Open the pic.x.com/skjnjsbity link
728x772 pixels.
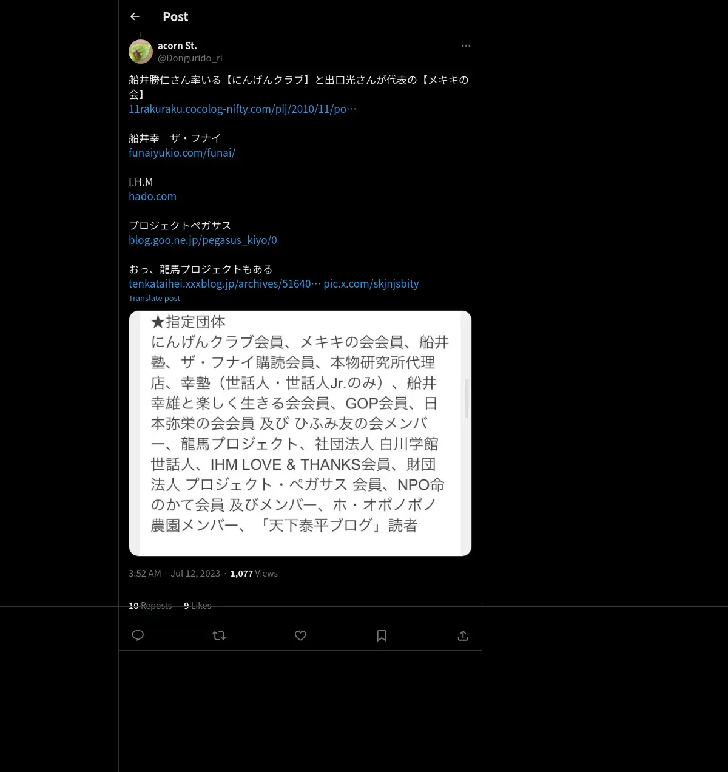[x=371, y=284]
